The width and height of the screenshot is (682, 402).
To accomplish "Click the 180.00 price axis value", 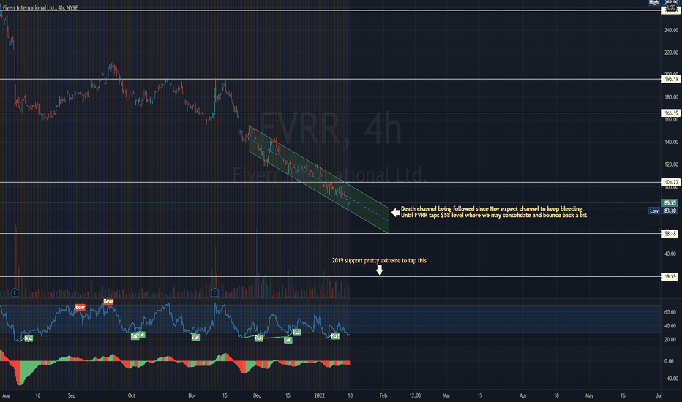I will pyautogui.click(x=671, y=97).
